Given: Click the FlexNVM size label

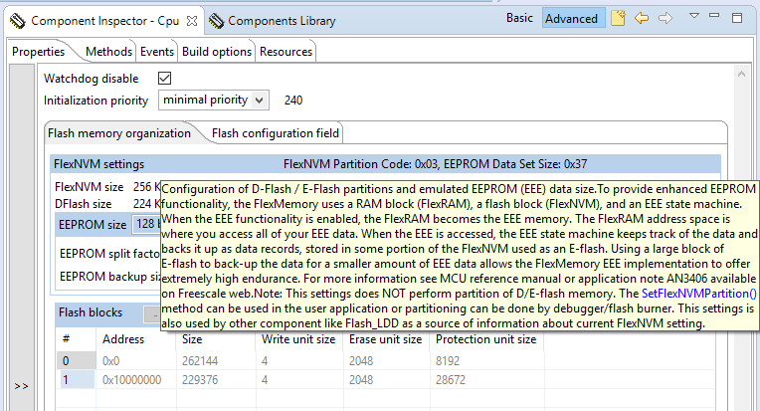Looking at the screenshot, I should (90, 187).
